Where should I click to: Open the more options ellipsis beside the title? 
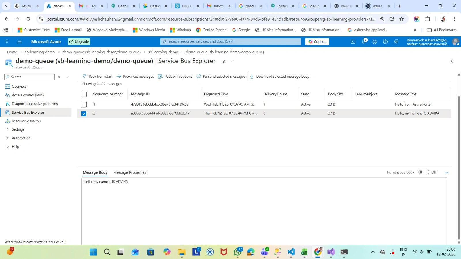pyautogui.click(x=233, y=61)
